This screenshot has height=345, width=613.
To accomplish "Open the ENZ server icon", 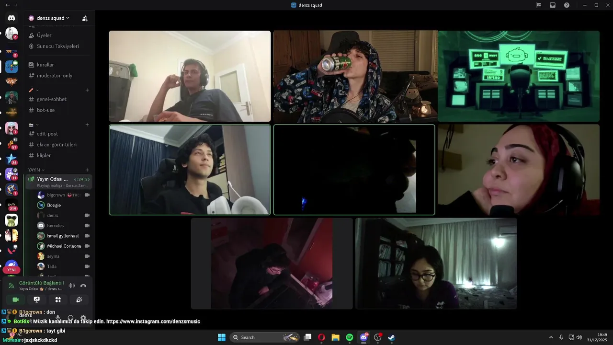I will [x=11, y=81].
